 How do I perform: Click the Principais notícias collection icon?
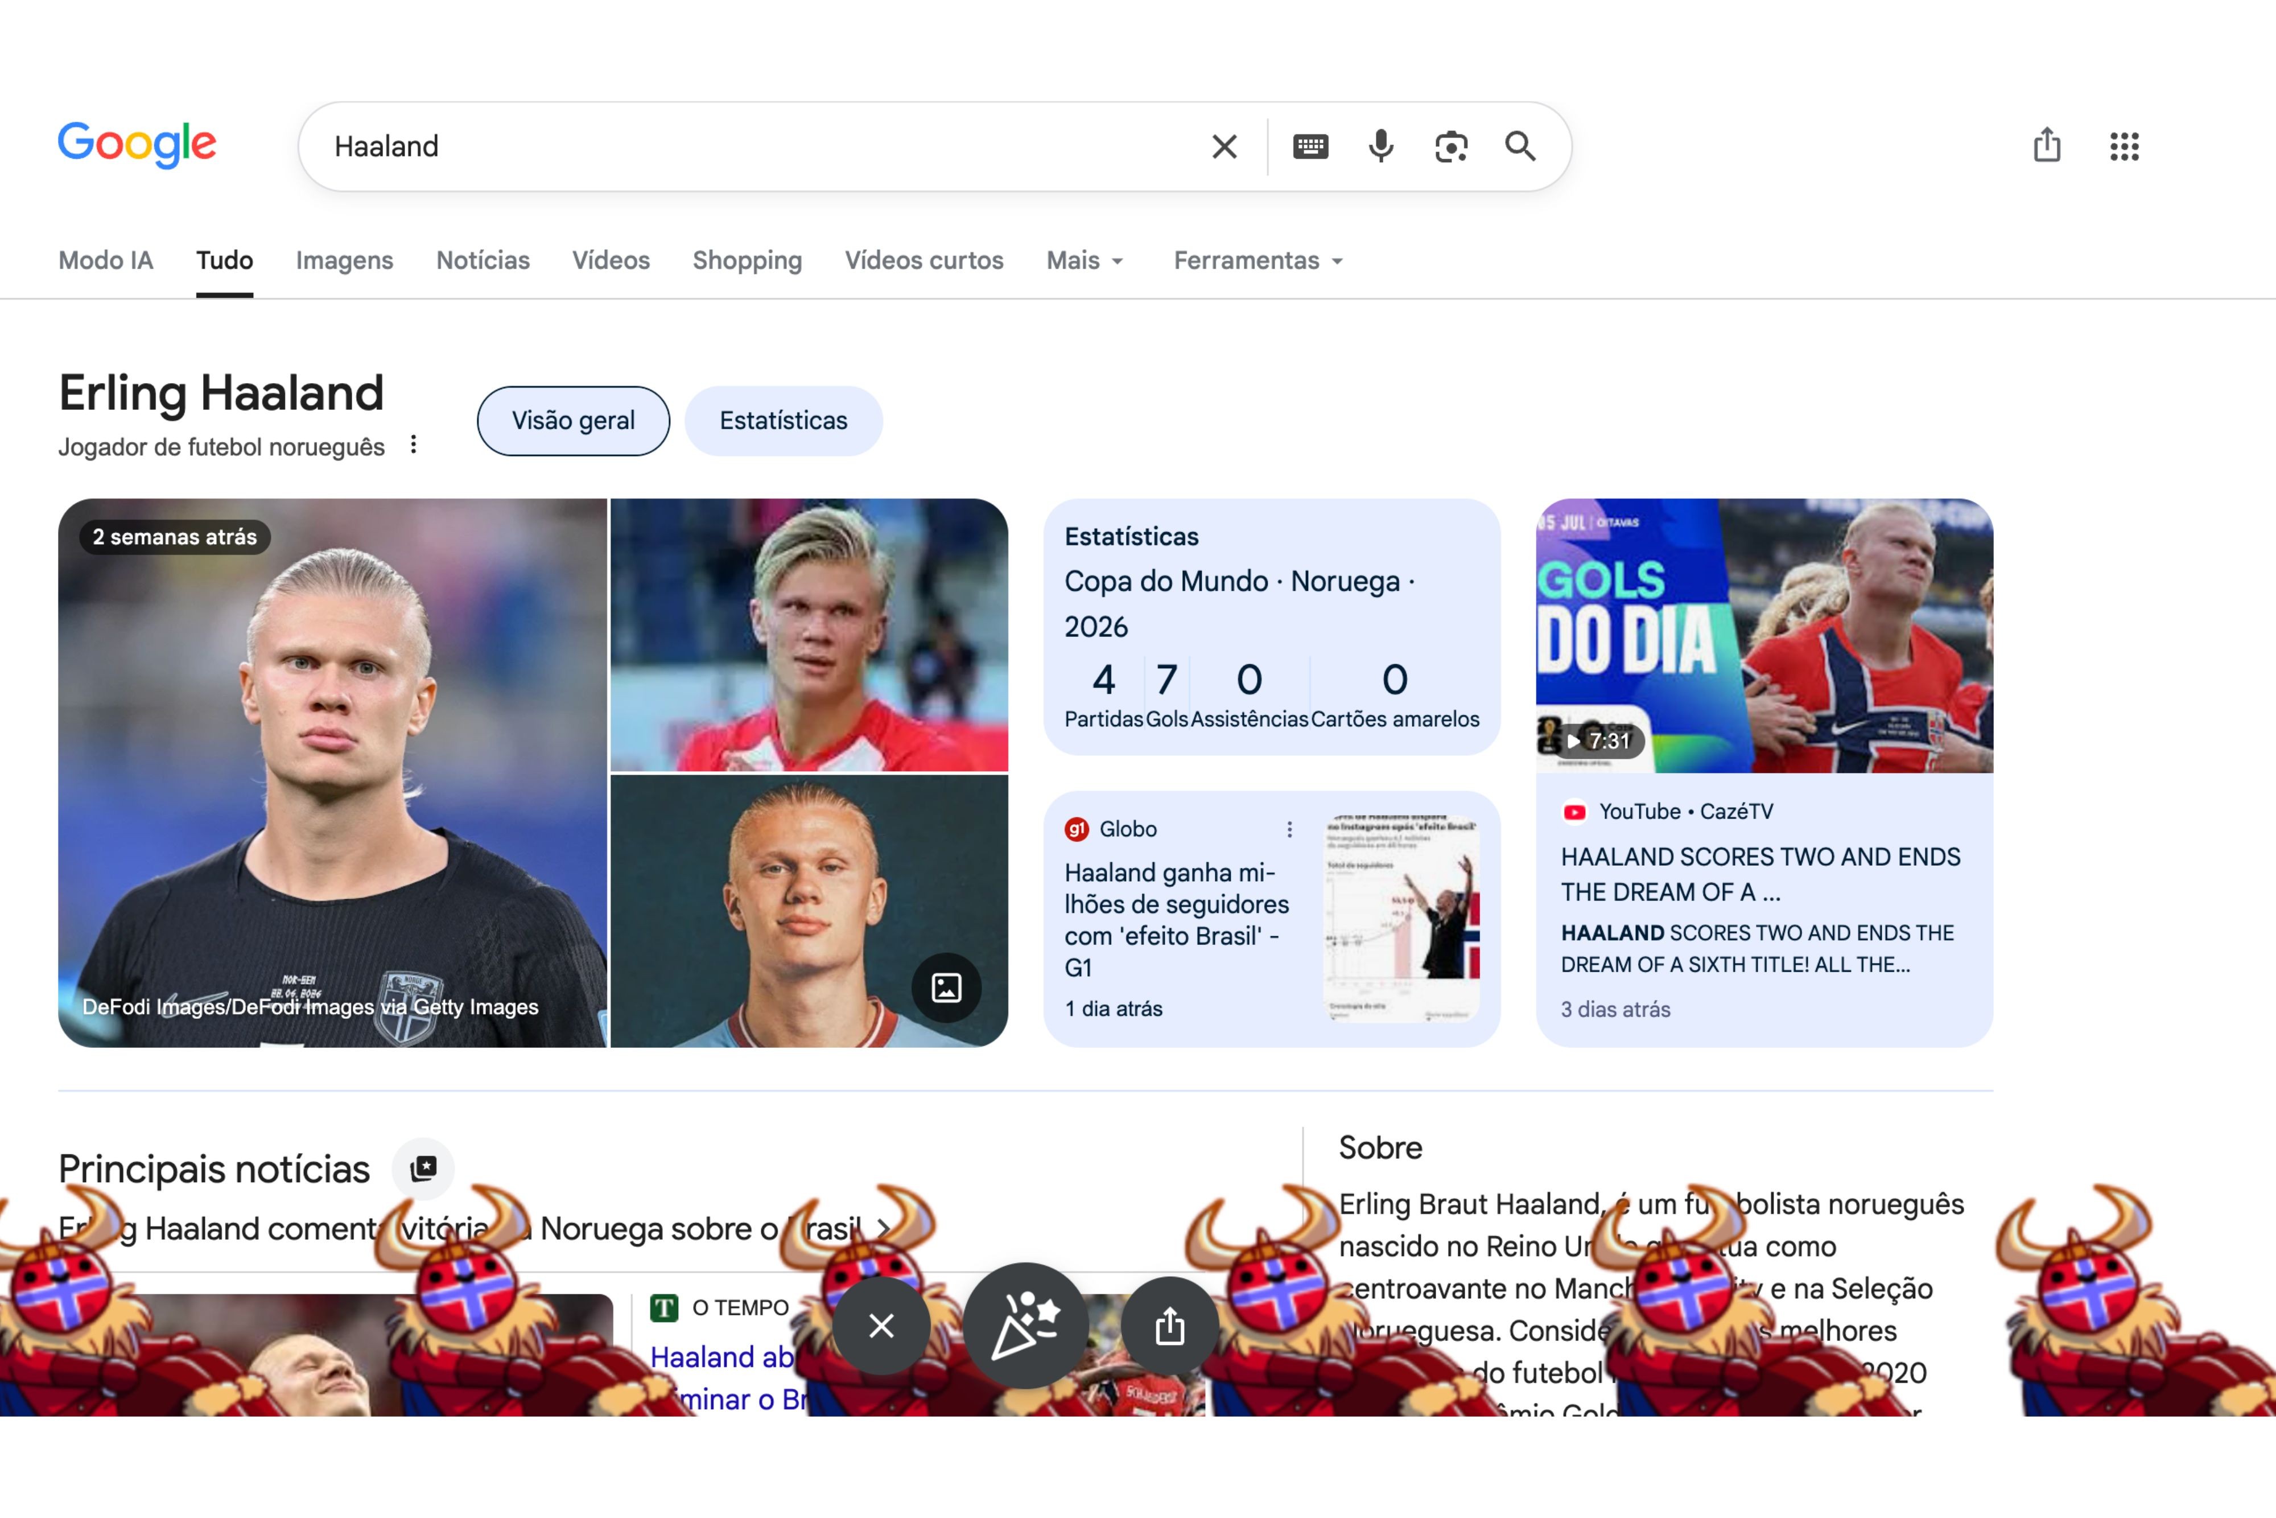[423, 1169]
